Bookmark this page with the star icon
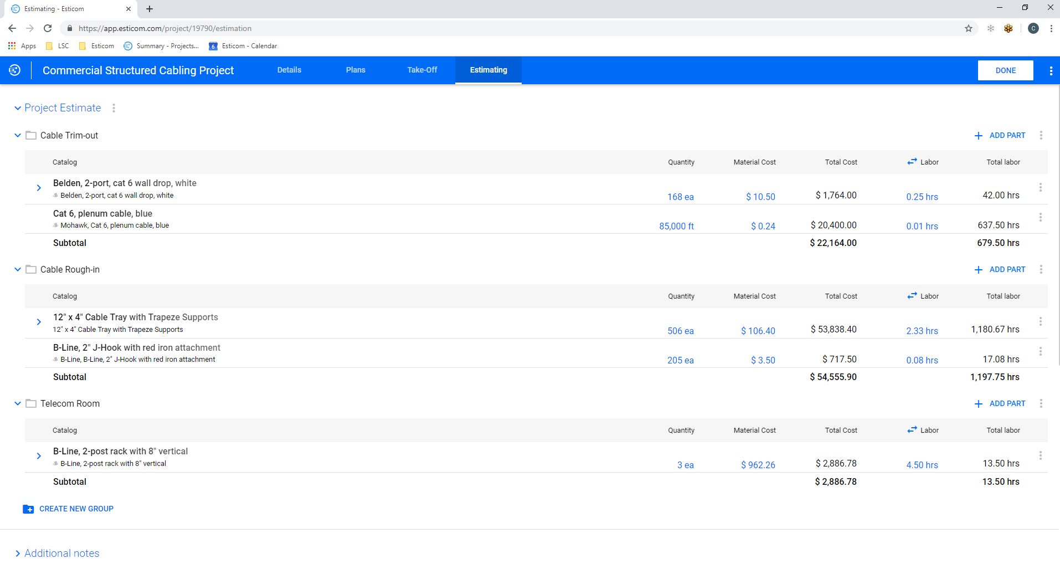The height and width of the screenshot is (574, 1060). coord(969,28)
